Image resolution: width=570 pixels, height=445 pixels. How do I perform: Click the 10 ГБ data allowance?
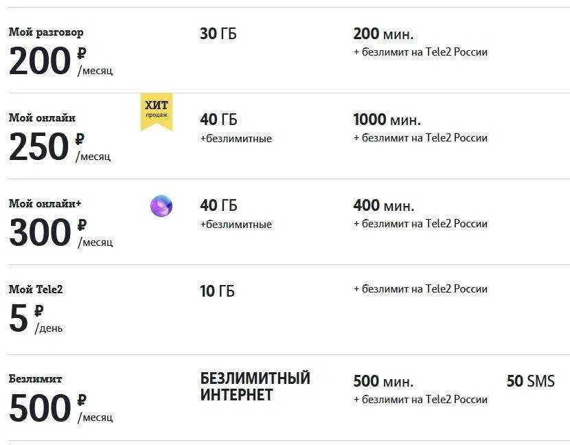[x=217, y=291]
